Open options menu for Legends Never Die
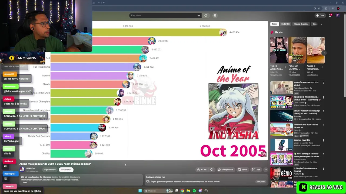Screen dimensions: 346x194 pyautogui.click(x=323, y=140)
